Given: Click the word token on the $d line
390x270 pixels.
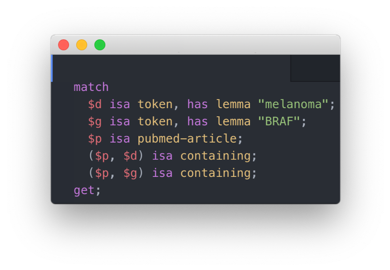Looking at the screenshot, I should [155, 104].
